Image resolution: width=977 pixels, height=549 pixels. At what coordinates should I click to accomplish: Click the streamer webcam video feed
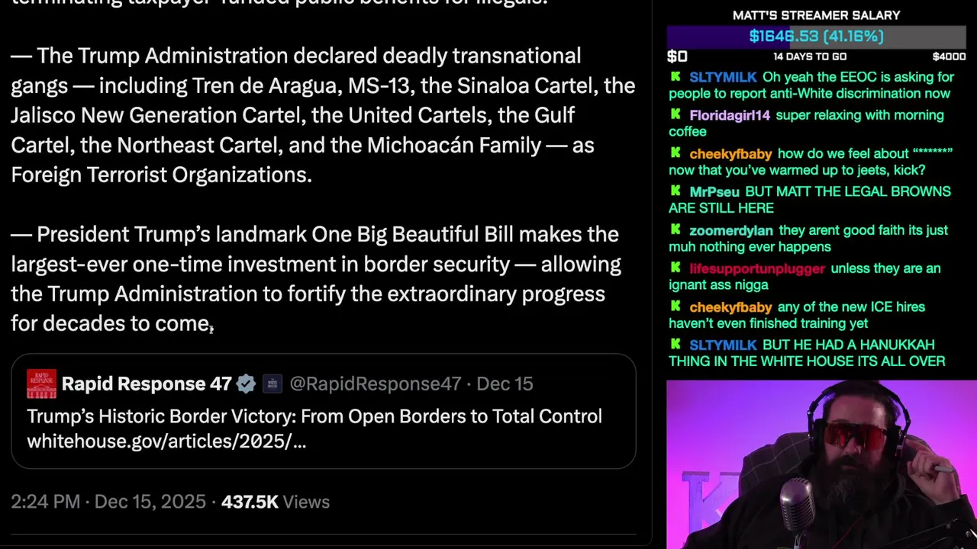pos(821,464)
